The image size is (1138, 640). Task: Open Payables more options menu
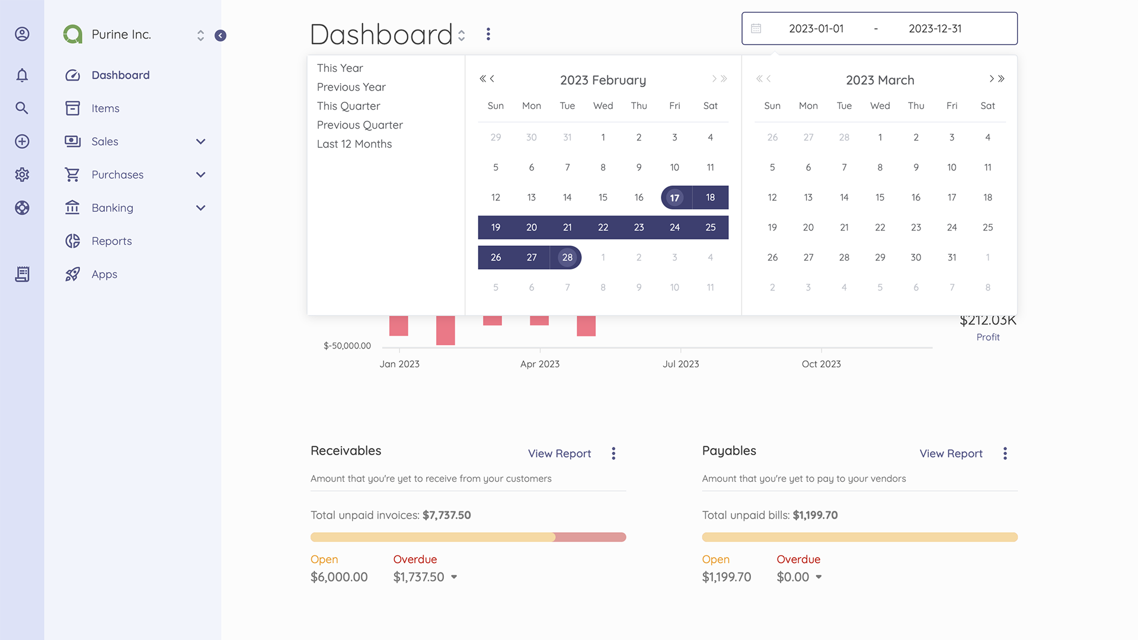click(x=1005, y=453)
